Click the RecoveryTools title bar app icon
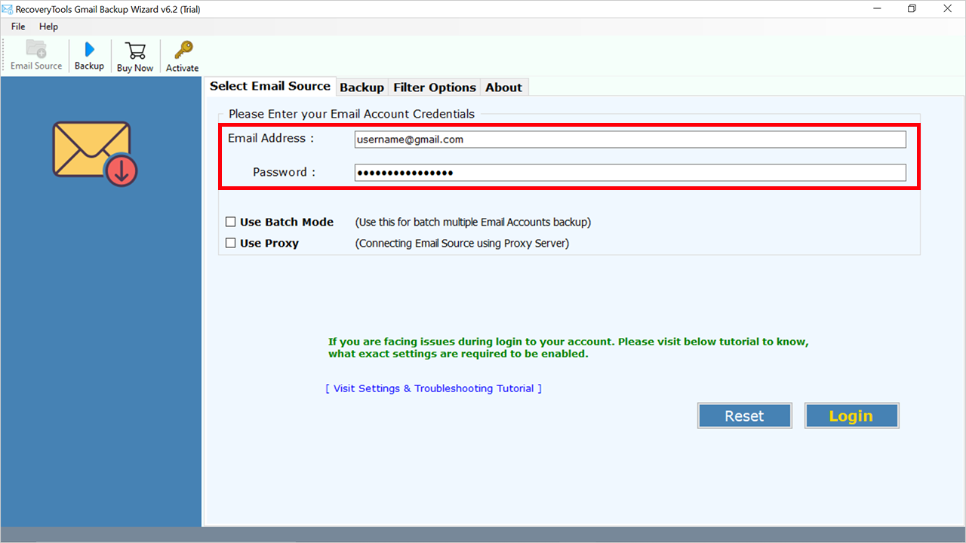Viewport: 966px width, 543px height. click(8, 8)
